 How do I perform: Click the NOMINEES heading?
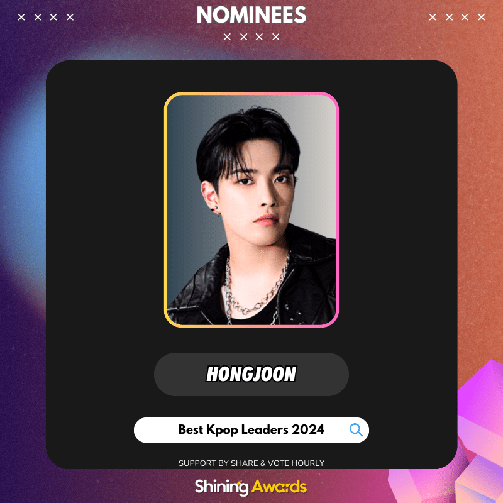(251, 15)
